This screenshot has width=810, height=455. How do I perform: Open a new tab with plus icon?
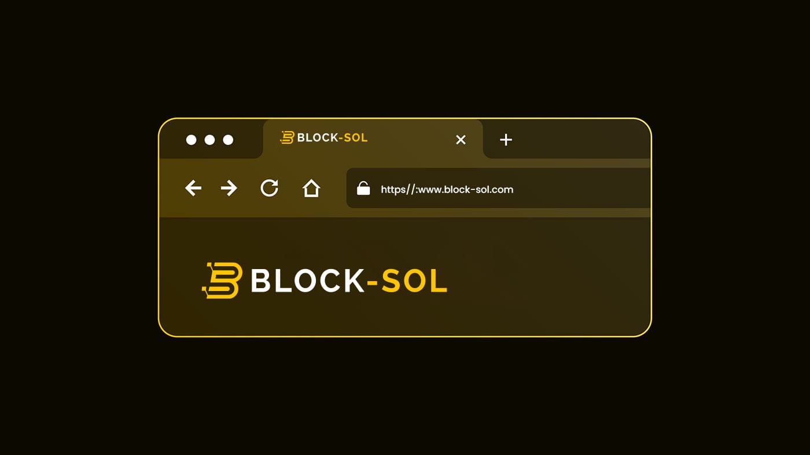(506, 139)
